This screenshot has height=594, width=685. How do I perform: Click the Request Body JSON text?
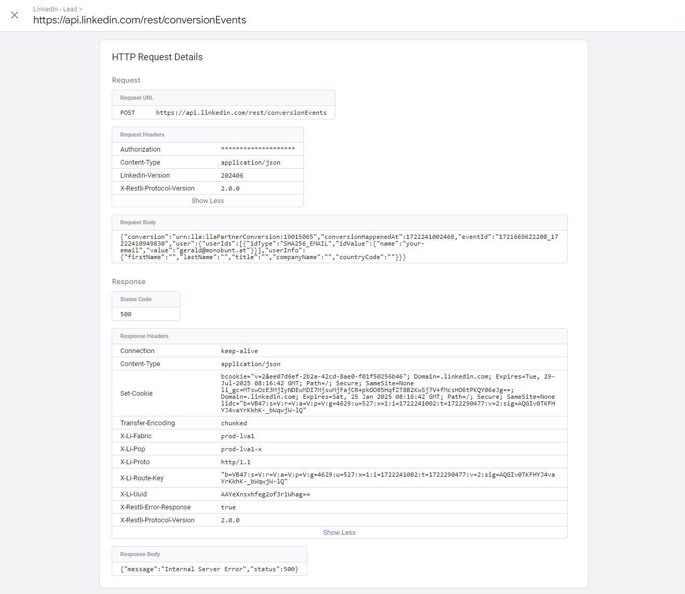coord(340,247)
